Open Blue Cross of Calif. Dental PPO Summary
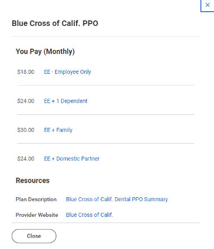This screenshot has height=249, width=214. 117,199
